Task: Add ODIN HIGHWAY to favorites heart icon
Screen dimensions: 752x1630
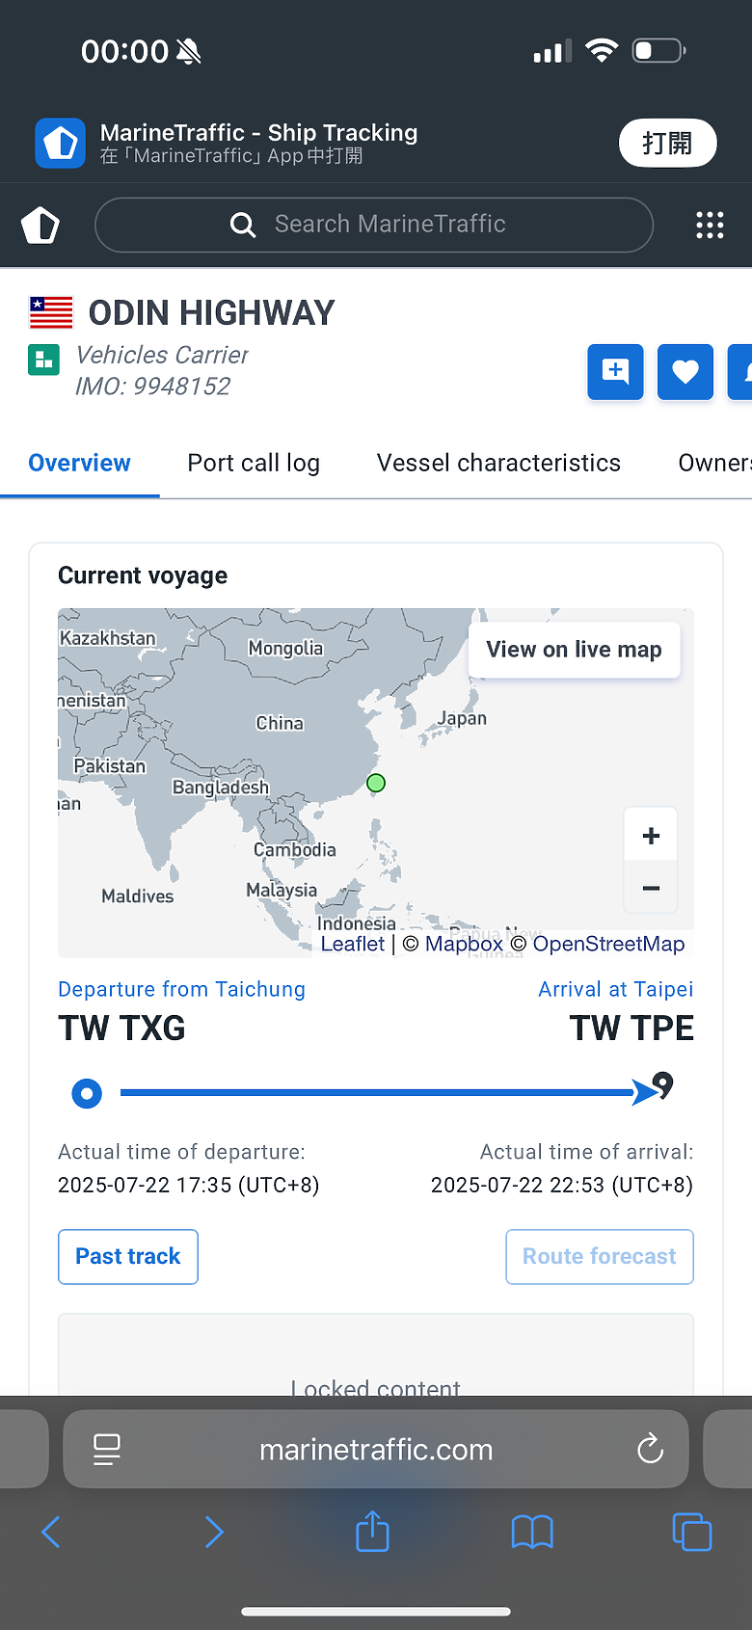Action: click(685, 371)
